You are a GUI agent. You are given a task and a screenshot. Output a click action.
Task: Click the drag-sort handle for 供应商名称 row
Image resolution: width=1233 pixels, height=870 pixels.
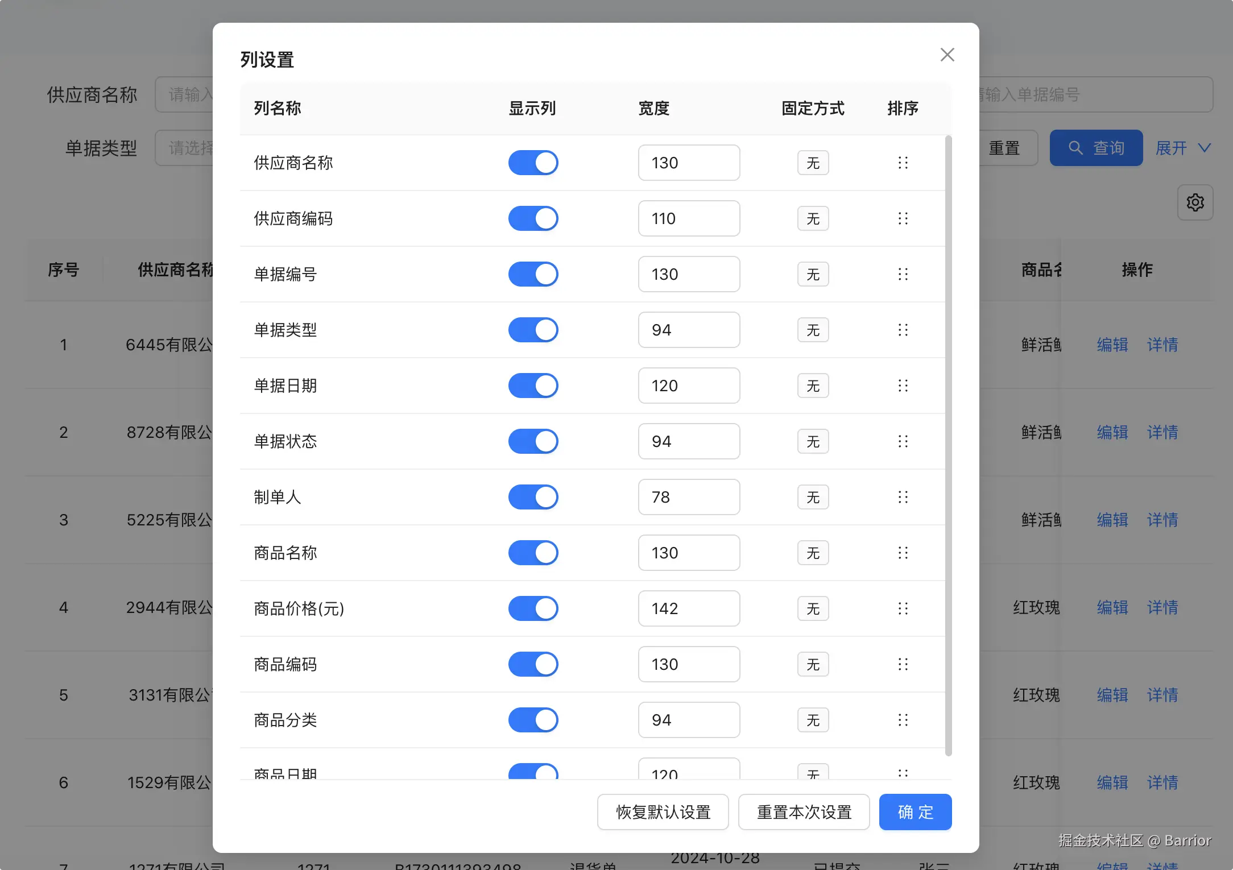tap(903, 163)
